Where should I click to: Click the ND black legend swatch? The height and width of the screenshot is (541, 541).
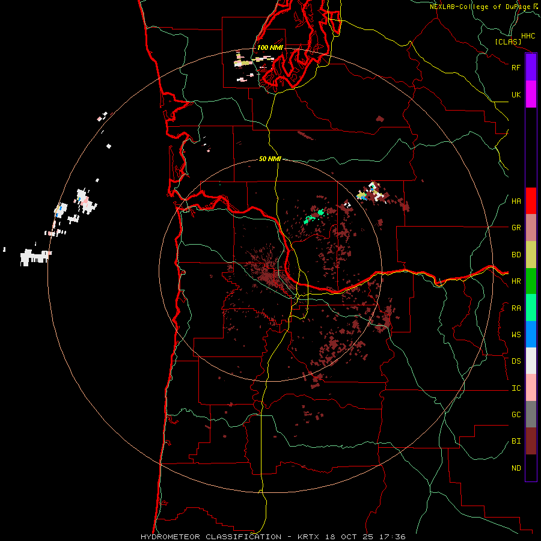531,468
